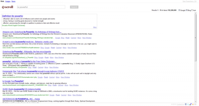Click the Twitter icon in footer

[x=188, y=104]
